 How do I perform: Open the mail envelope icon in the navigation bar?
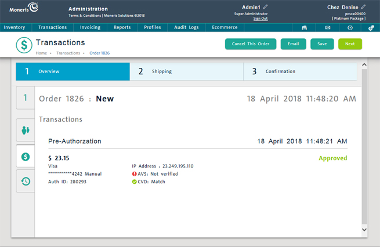click(x=328, y=27)
